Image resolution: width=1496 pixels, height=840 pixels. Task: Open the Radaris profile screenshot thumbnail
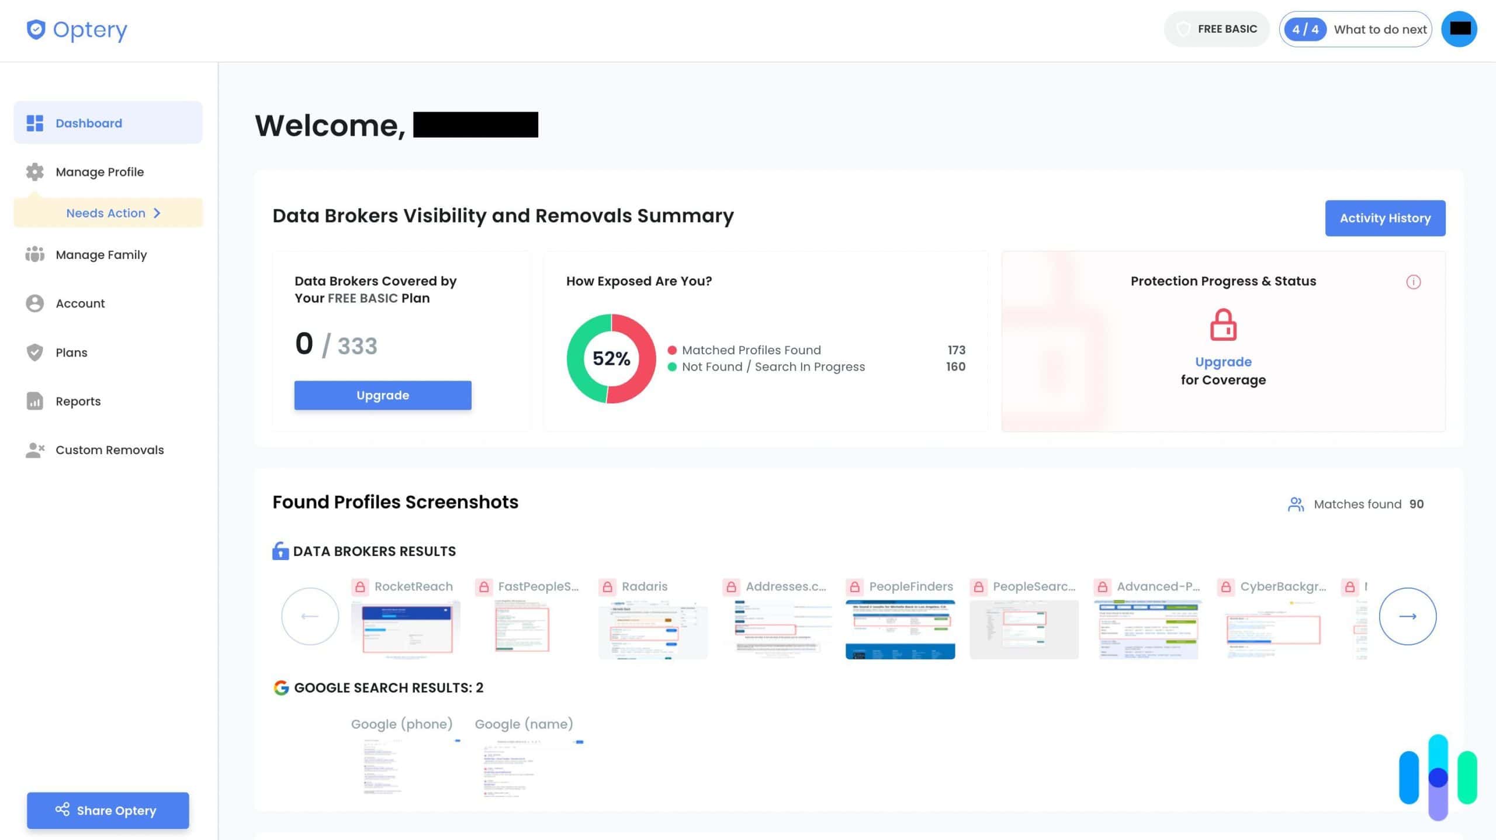652,630
